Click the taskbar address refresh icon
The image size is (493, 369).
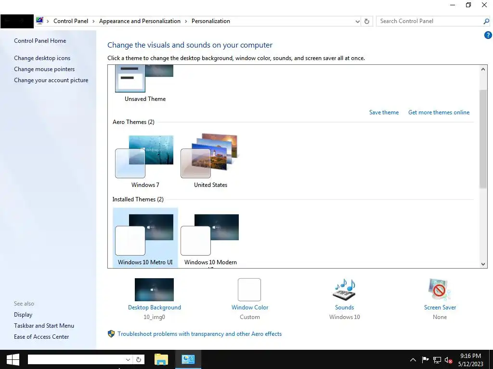(139, 359)
